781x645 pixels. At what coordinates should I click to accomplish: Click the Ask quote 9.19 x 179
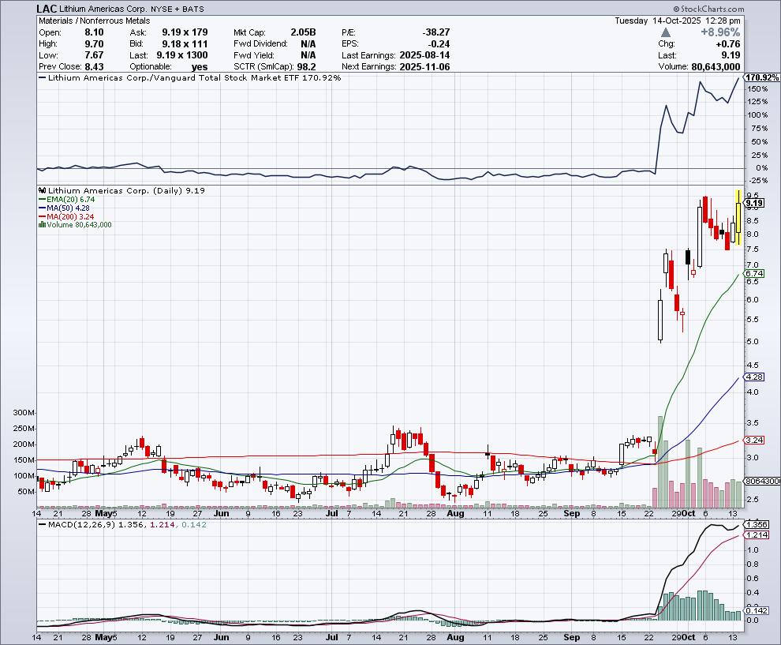pyautogui.click(x=185, y=32)
